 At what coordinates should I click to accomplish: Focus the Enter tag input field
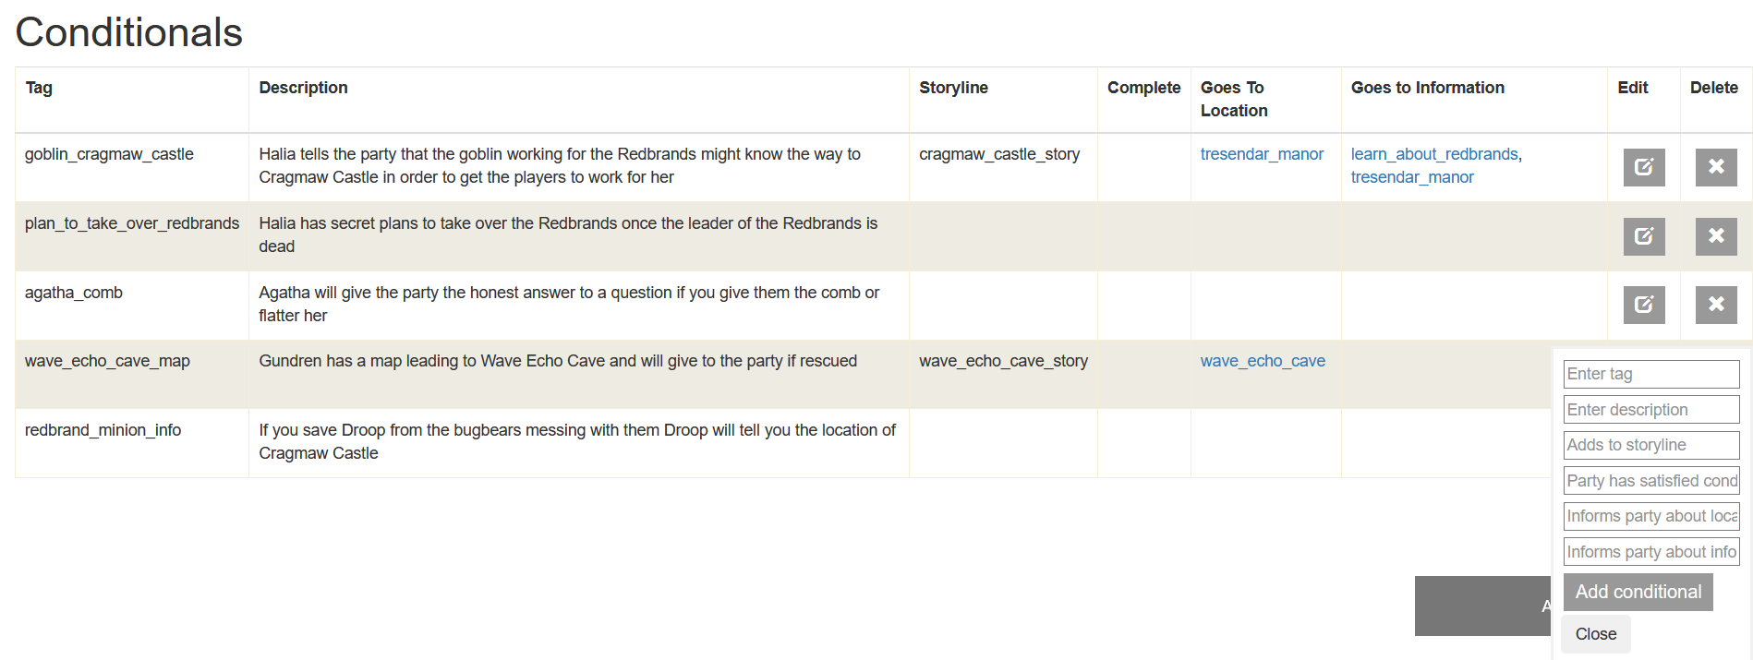1651,374
